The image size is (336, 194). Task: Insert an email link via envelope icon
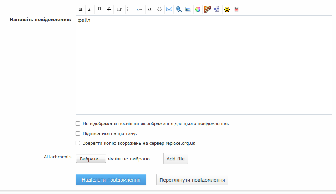169,9
